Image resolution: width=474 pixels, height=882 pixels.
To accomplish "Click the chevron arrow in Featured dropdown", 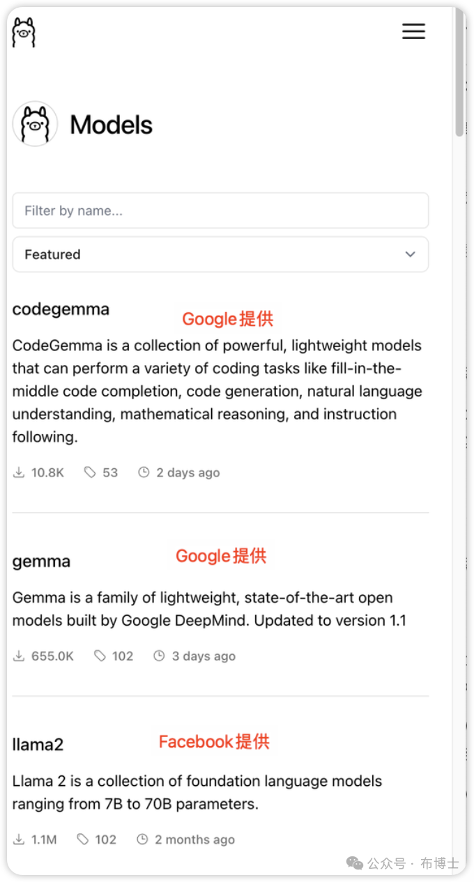I will (411, 254).
